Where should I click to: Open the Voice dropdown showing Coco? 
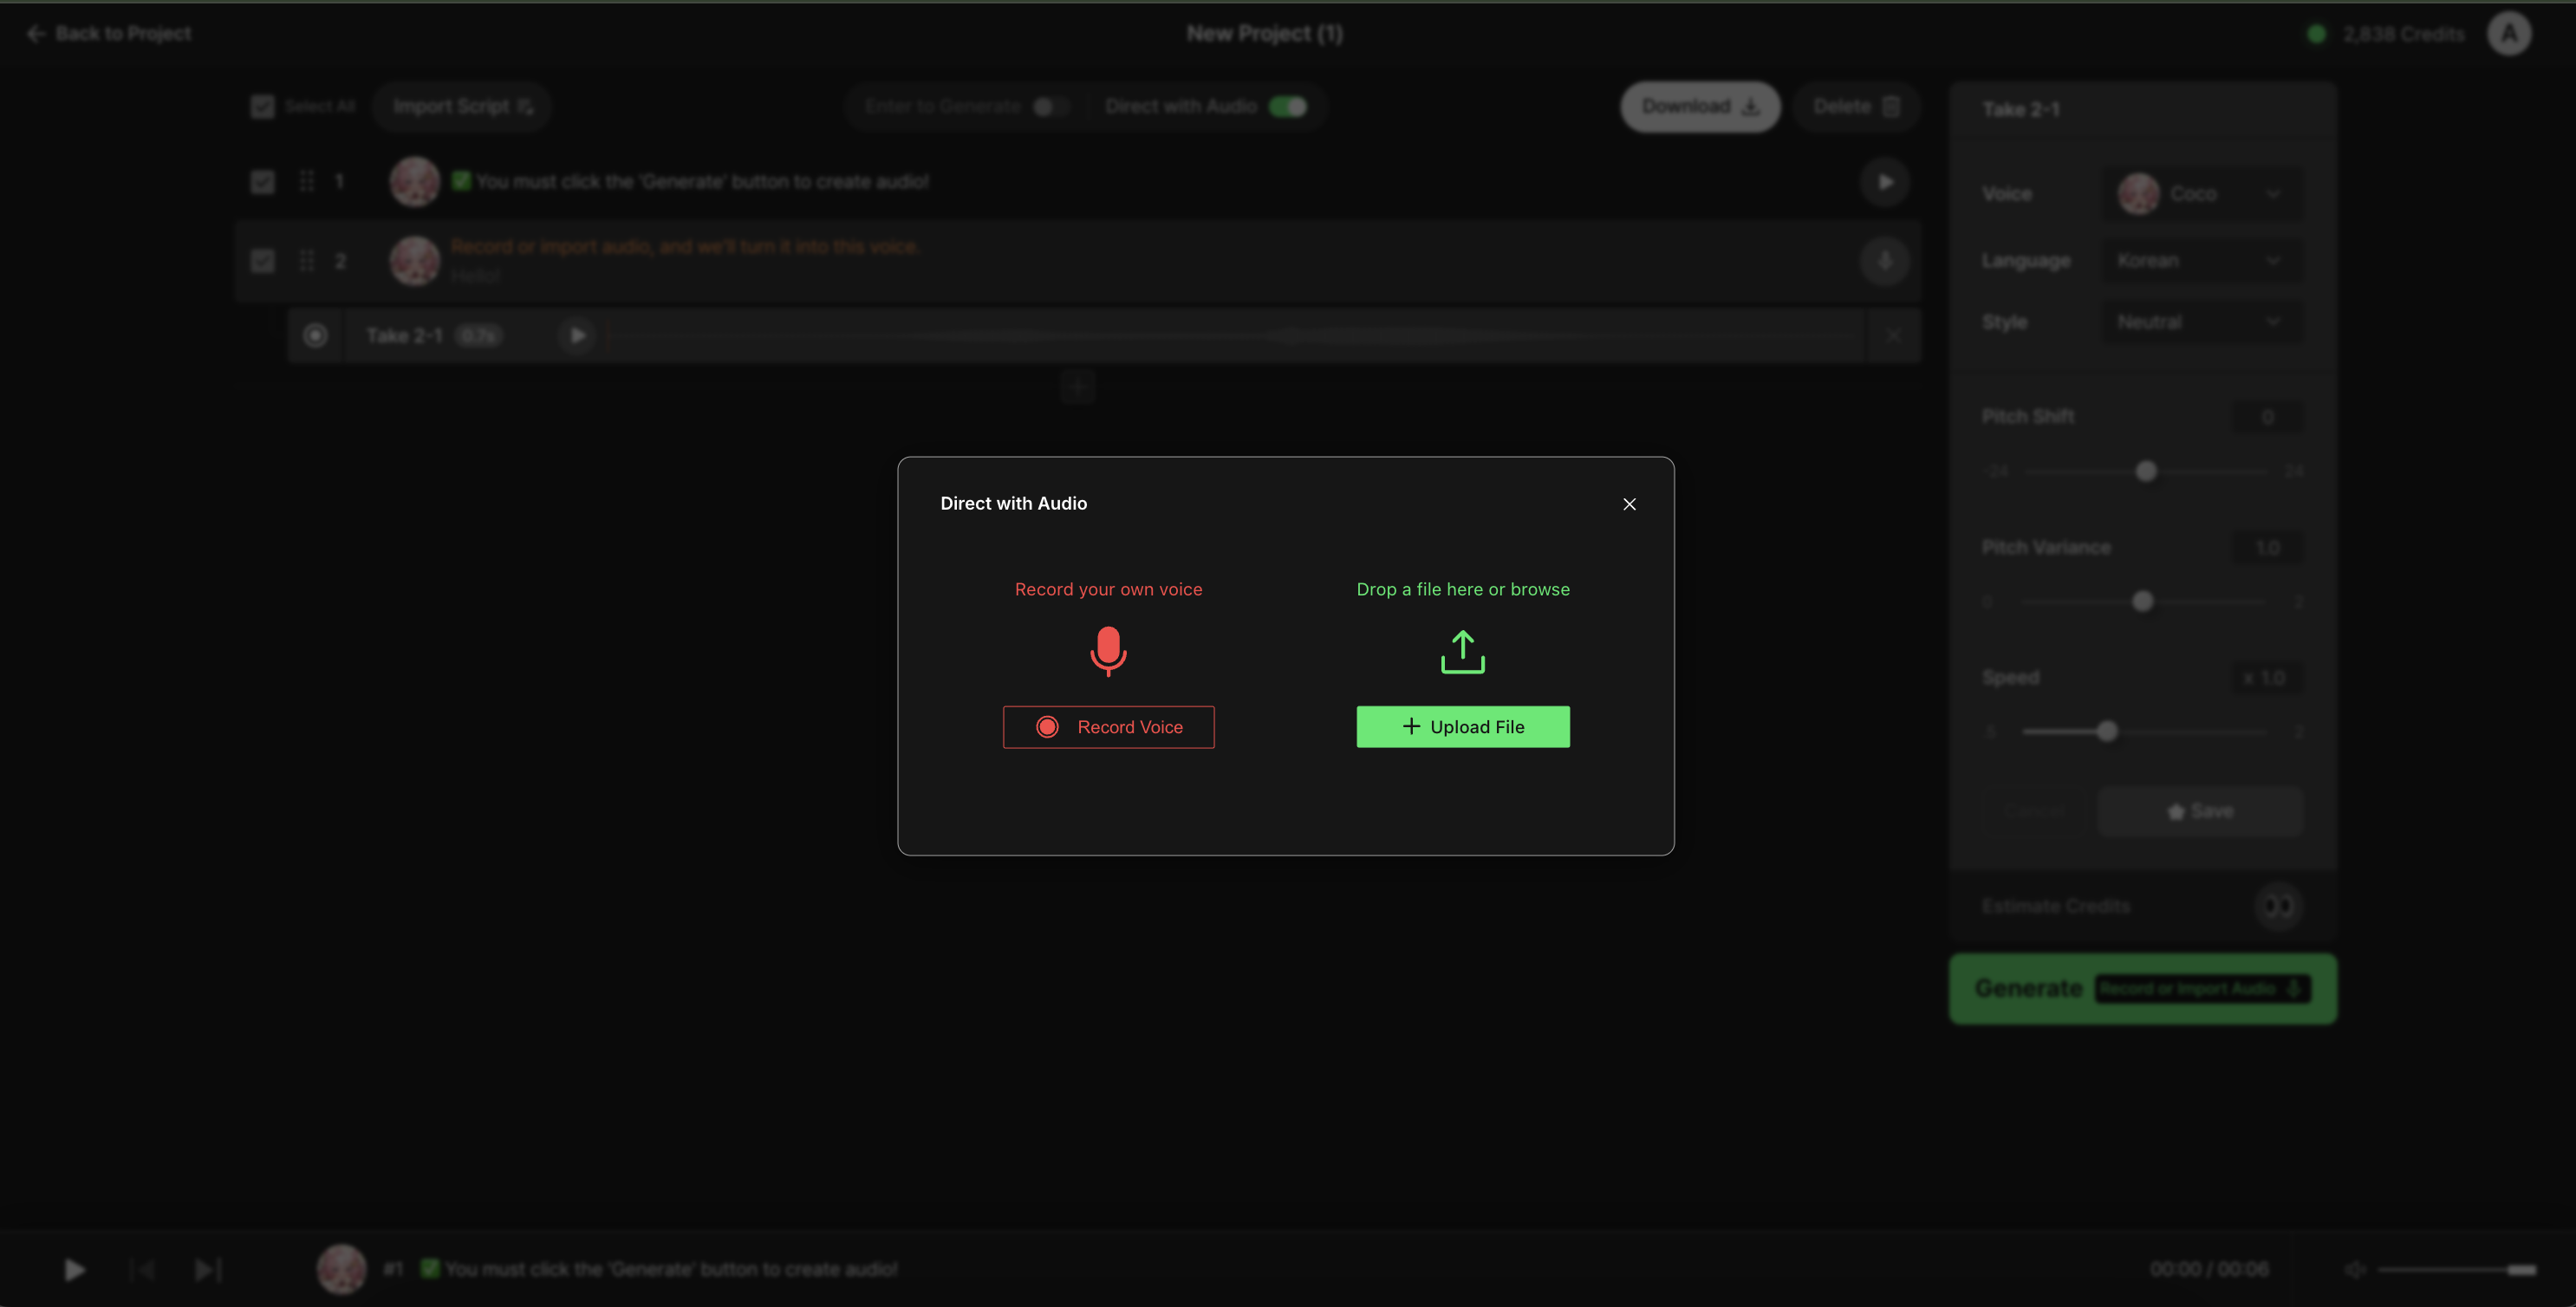pyautogui.click(x=2201, y=193)
